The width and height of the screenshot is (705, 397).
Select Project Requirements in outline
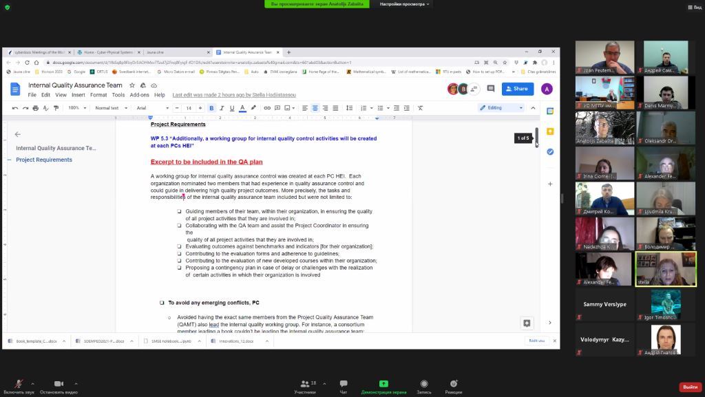44,160
